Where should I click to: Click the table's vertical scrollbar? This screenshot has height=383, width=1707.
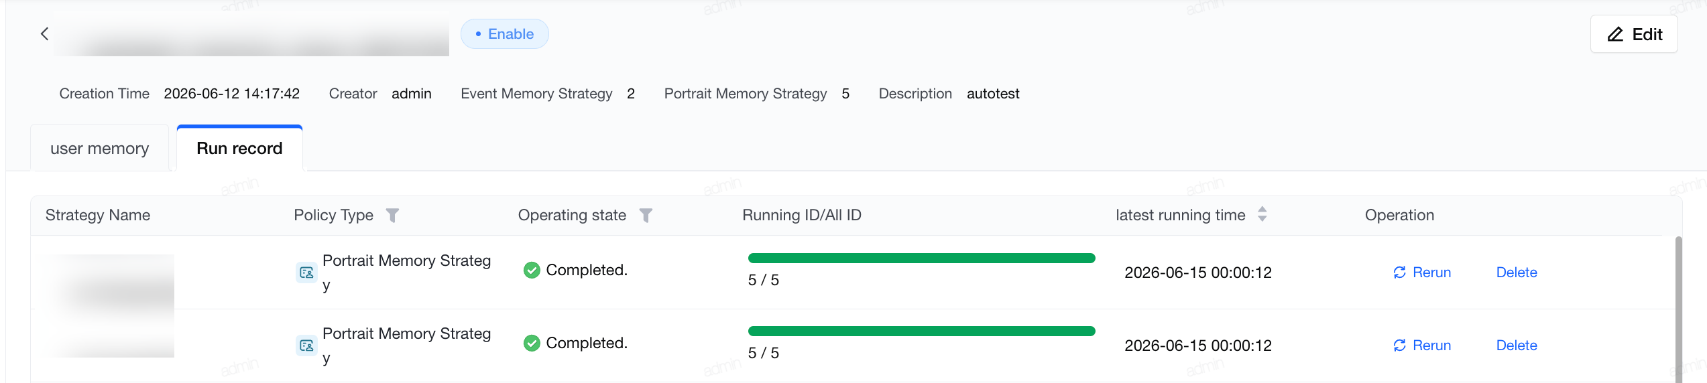pyautogui.click(x=1678, y=309)
